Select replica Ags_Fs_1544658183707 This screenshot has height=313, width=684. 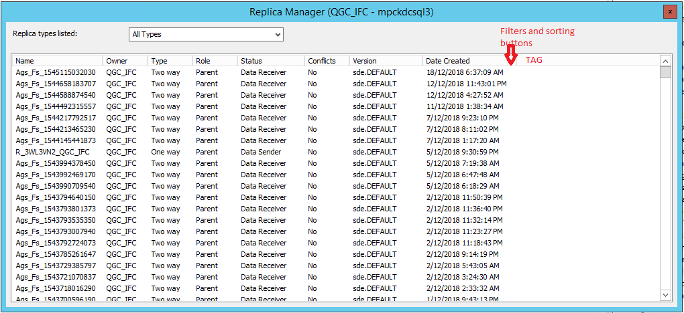pos(56,84)
